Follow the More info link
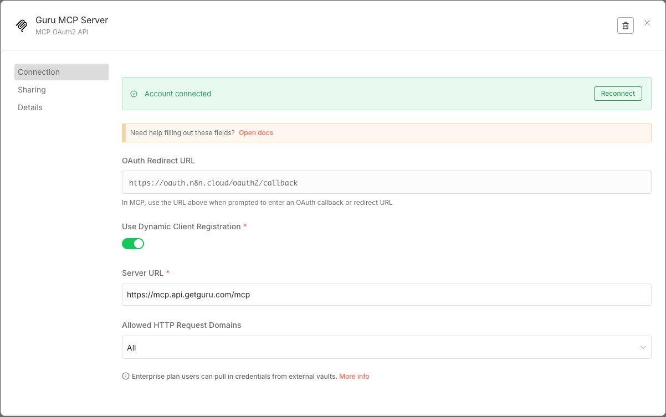The height and width of the screenshot is (417, 666). click(x=354, y=377)
